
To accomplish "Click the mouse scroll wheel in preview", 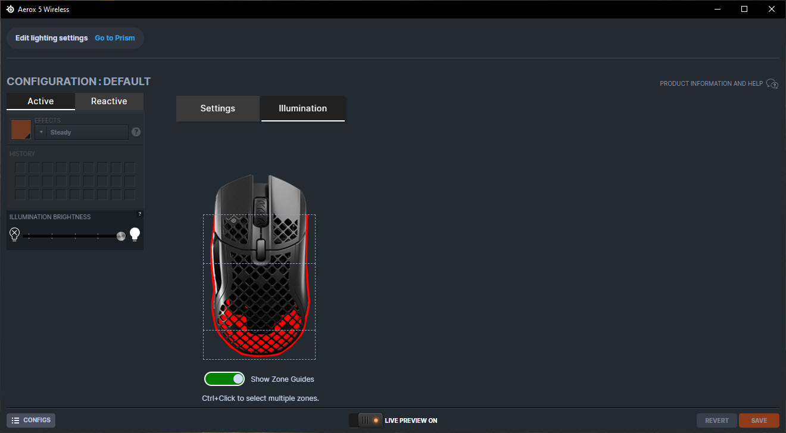I will [260, 211].
